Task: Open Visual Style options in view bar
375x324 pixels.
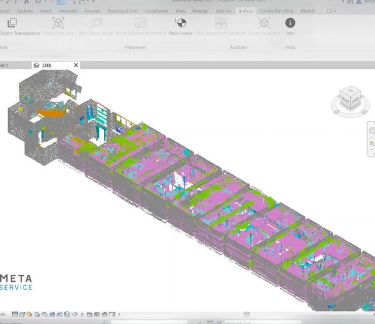Action: click(x=22, y=314)
